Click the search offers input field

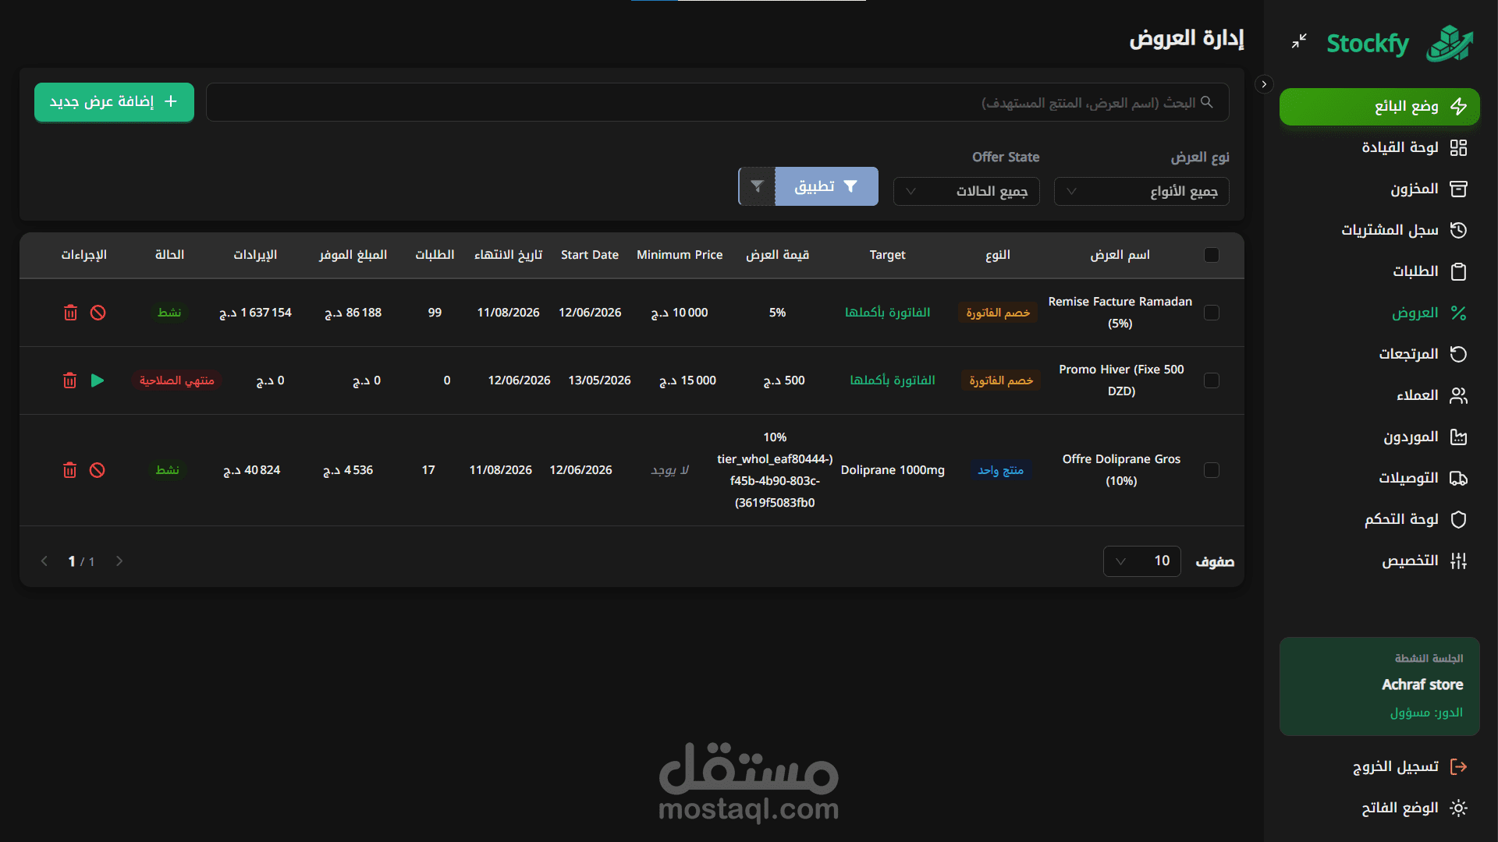pyautogui.click(x=717, y=102)
